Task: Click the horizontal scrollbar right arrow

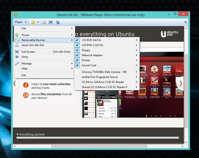Action: coord(182,146)
